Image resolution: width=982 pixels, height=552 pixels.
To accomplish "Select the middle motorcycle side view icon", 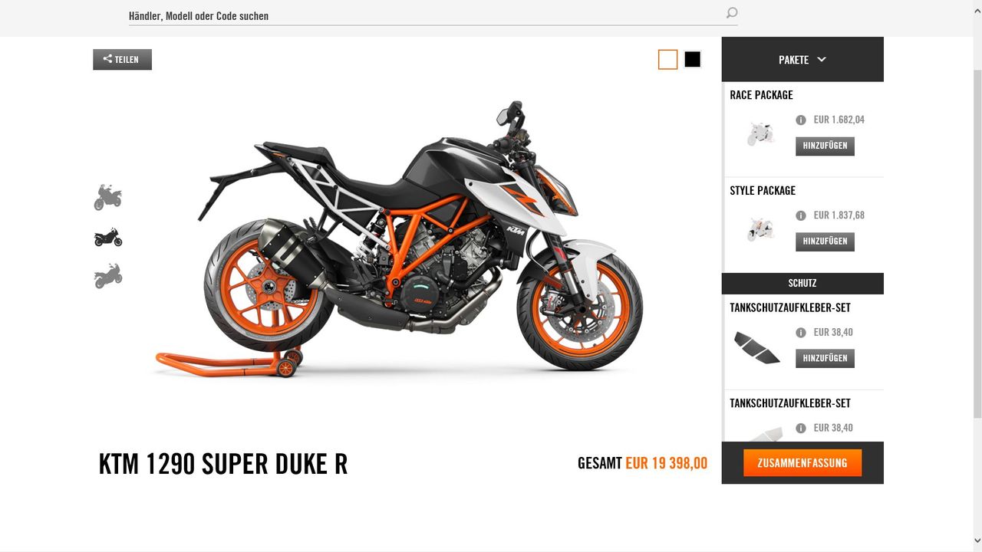I will (x=108, y=238).
